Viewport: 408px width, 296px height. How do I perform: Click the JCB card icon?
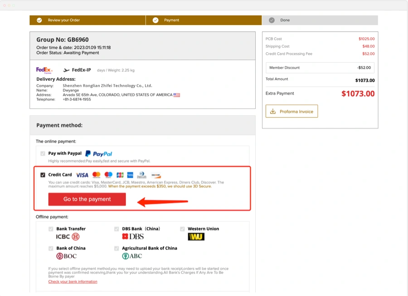point(120,175)
